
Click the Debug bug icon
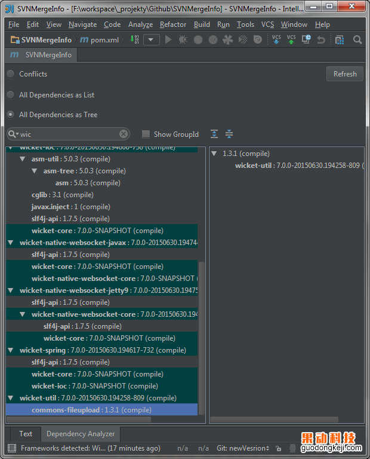click(183, 39)
